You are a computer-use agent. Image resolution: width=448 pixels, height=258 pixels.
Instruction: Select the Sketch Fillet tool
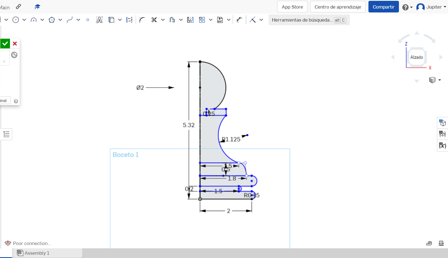[x=142, y=20]
